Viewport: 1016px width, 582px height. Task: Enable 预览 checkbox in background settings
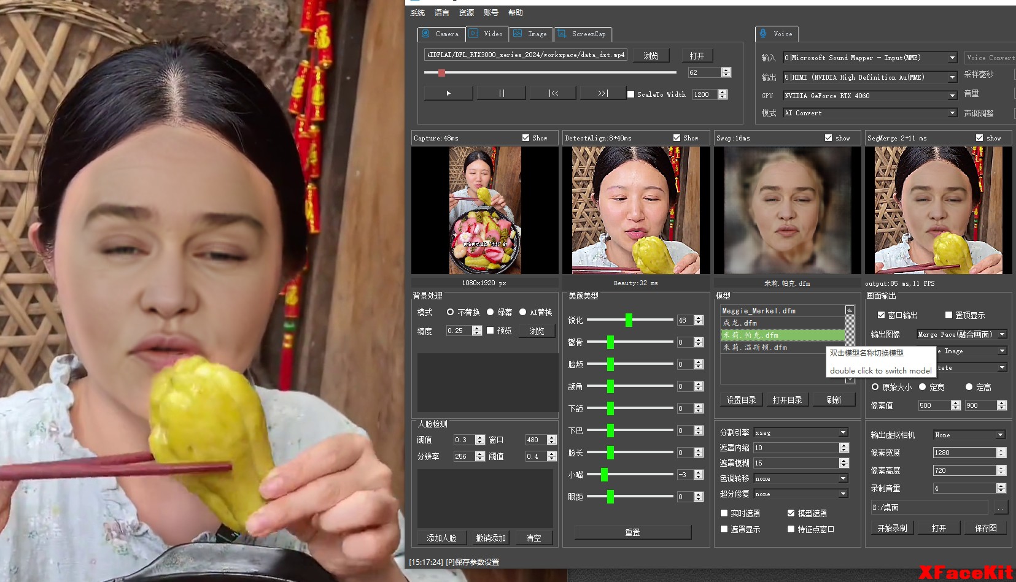490,331
